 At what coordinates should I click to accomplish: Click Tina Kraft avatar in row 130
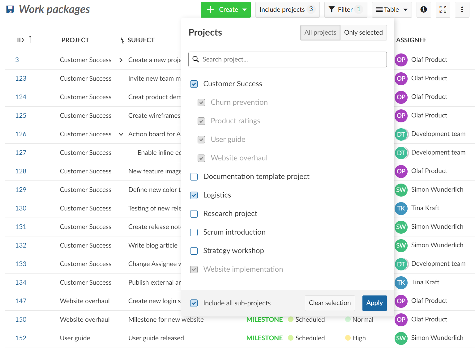click(401, 208)
